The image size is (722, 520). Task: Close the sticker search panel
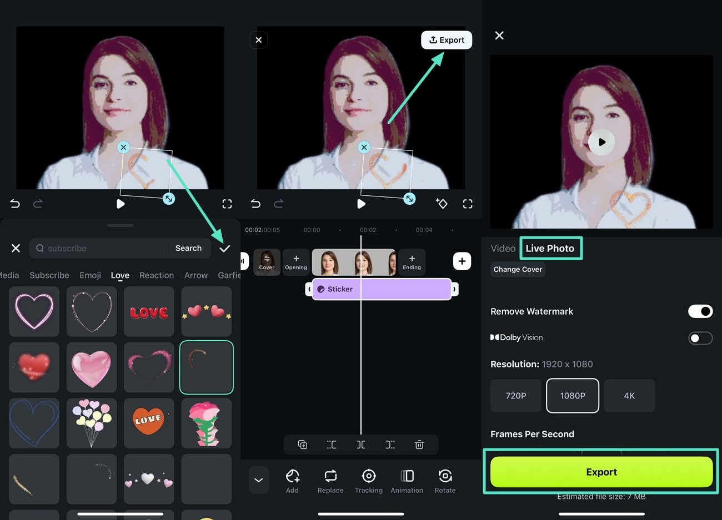(16, 248)
